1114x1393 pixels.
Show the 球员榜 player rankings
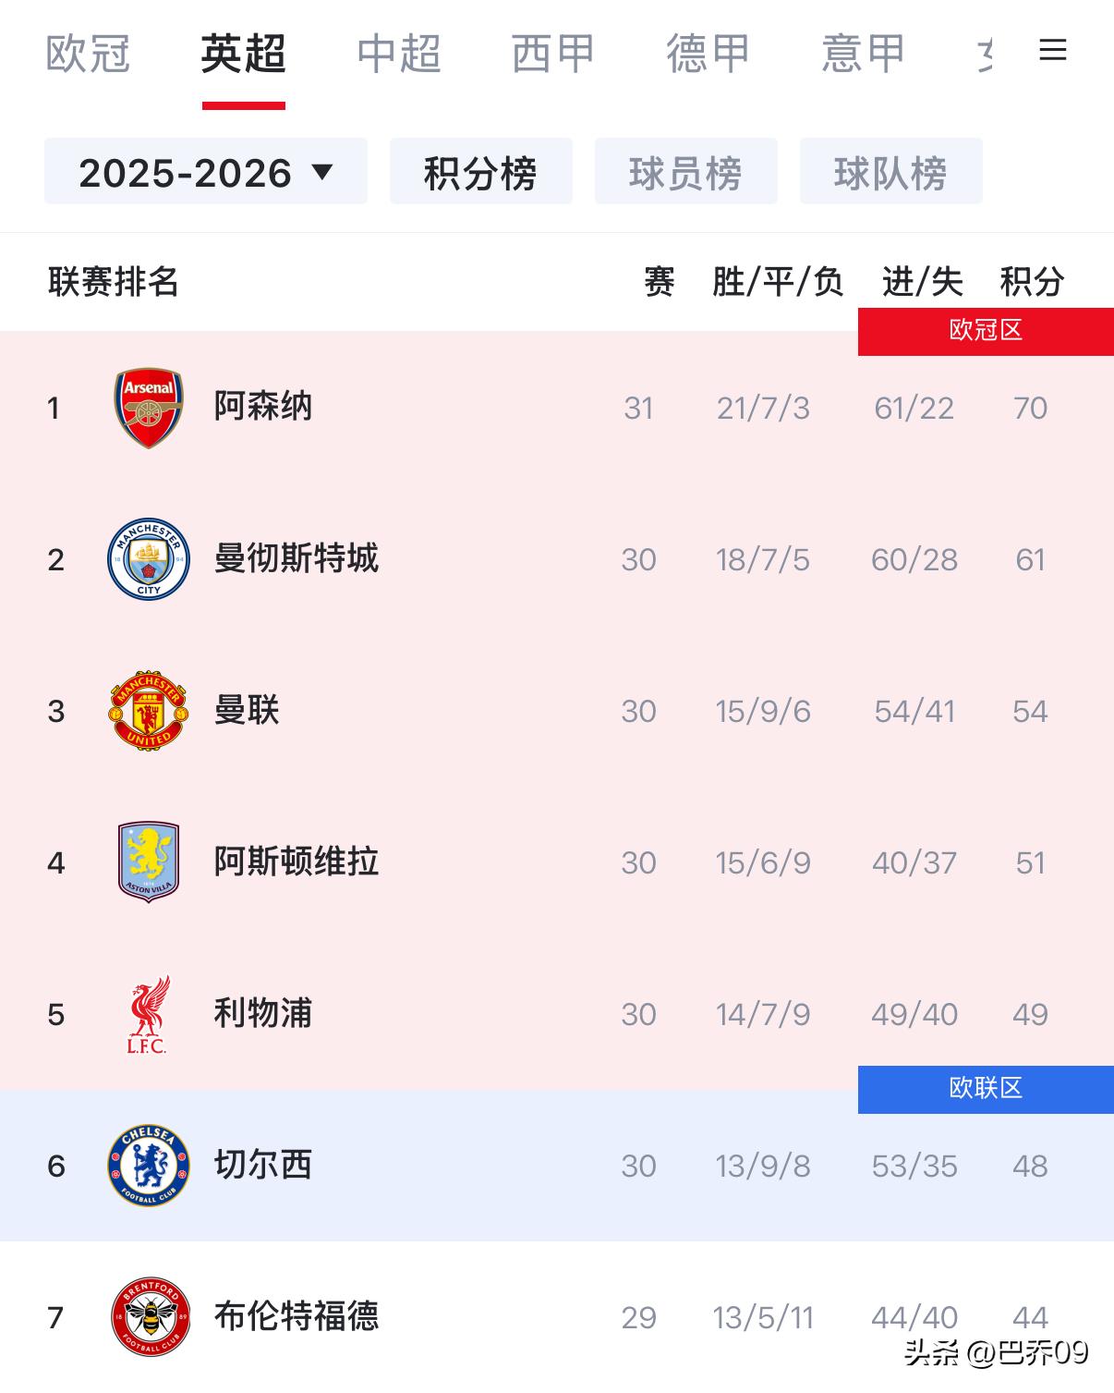[x=685, y=172]
